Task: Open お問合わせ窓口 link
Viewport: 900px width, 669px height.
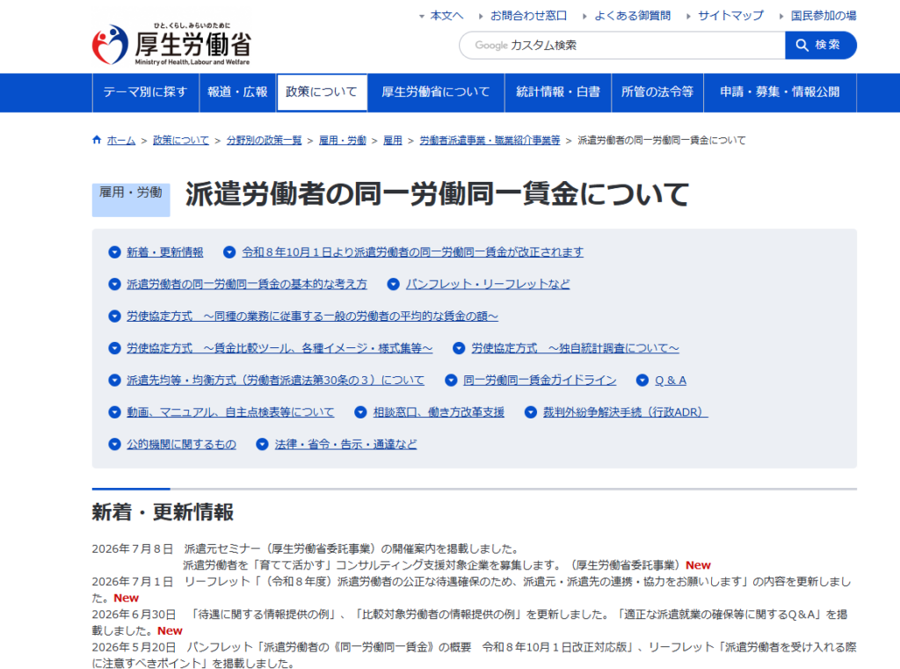Action: (x=528, y=16)
